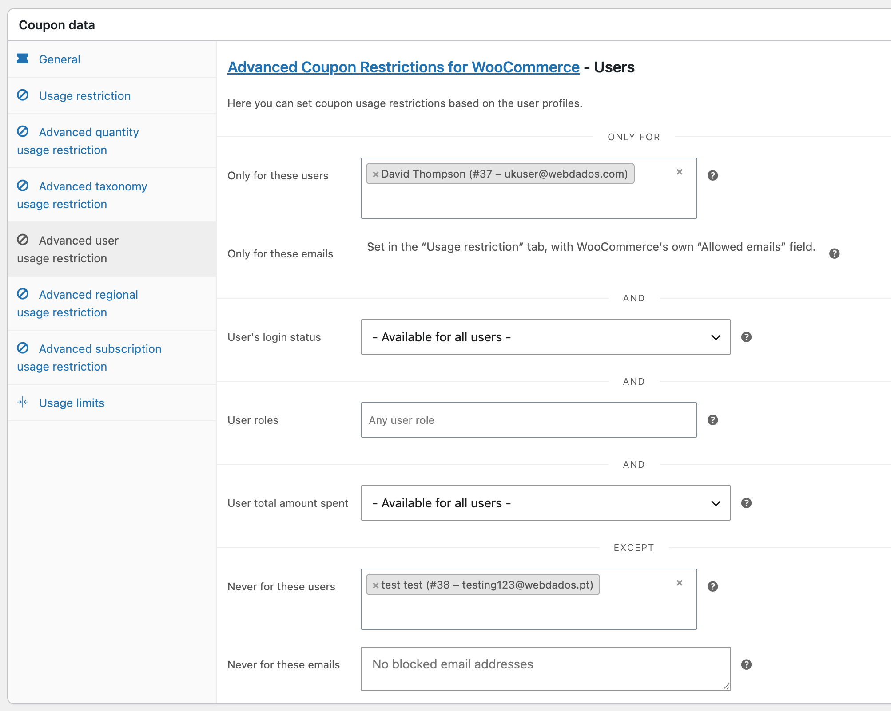Image resolution: width=891 pixels, height=711 pixels.
Task: Click the Advanced user ban icon
Action: [x=23, y=240]
